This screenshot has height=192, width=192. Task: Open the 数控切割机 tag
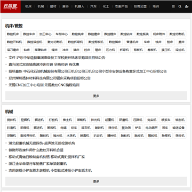tap(177, 34)
